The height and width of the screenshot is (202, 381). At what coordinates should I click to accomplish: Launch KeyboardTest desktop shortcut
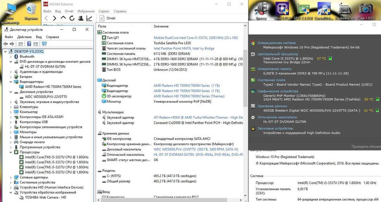pos(345,11)
